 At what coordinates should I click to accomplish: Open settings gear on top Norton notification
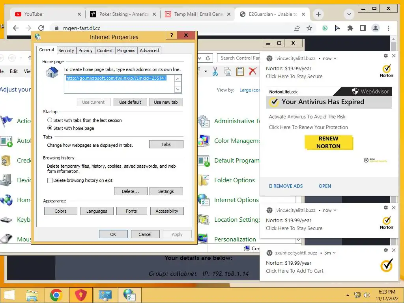[x=386, y=56]
